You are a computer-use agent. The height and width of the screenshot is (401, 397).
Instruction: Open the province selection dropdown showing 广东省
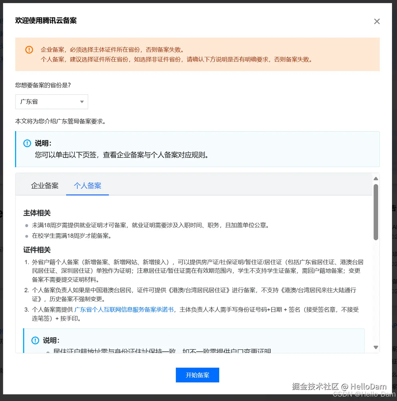(x=51, y=102)
